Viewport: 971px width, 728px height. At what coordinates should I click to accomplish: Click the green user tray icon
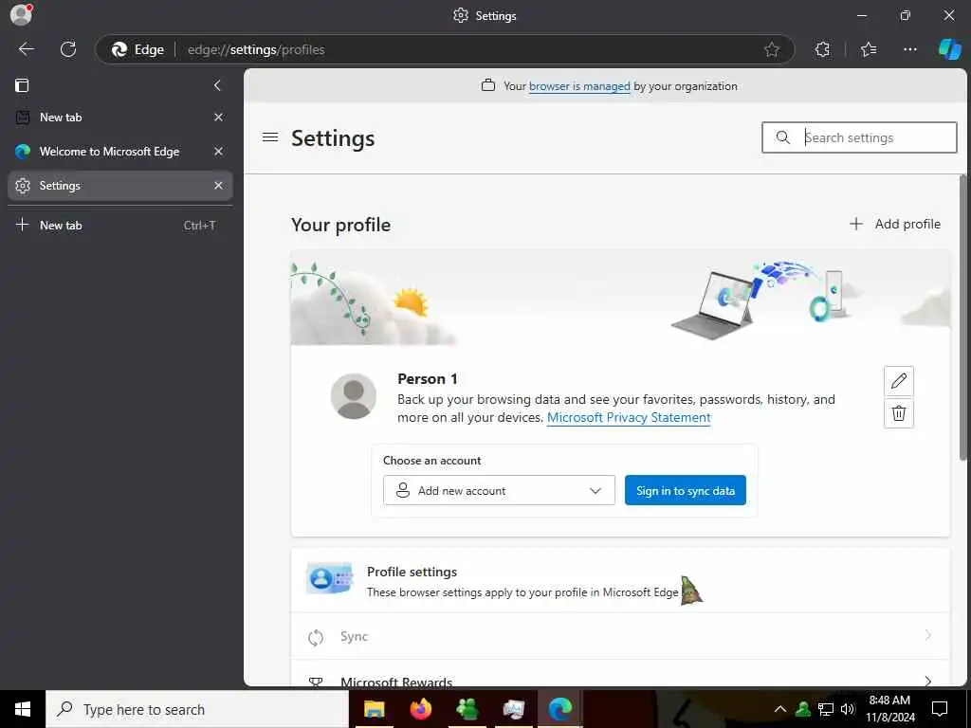tap(803, 709)
